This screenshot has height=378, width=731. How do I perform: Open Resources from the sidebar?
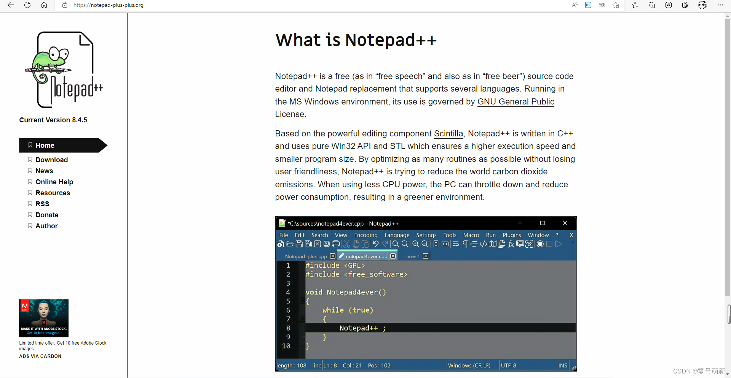53,193
